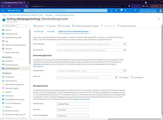Open the directory and subscription filter icon
The width and height of the screenshot is (163, 120).
pos(116,11)
